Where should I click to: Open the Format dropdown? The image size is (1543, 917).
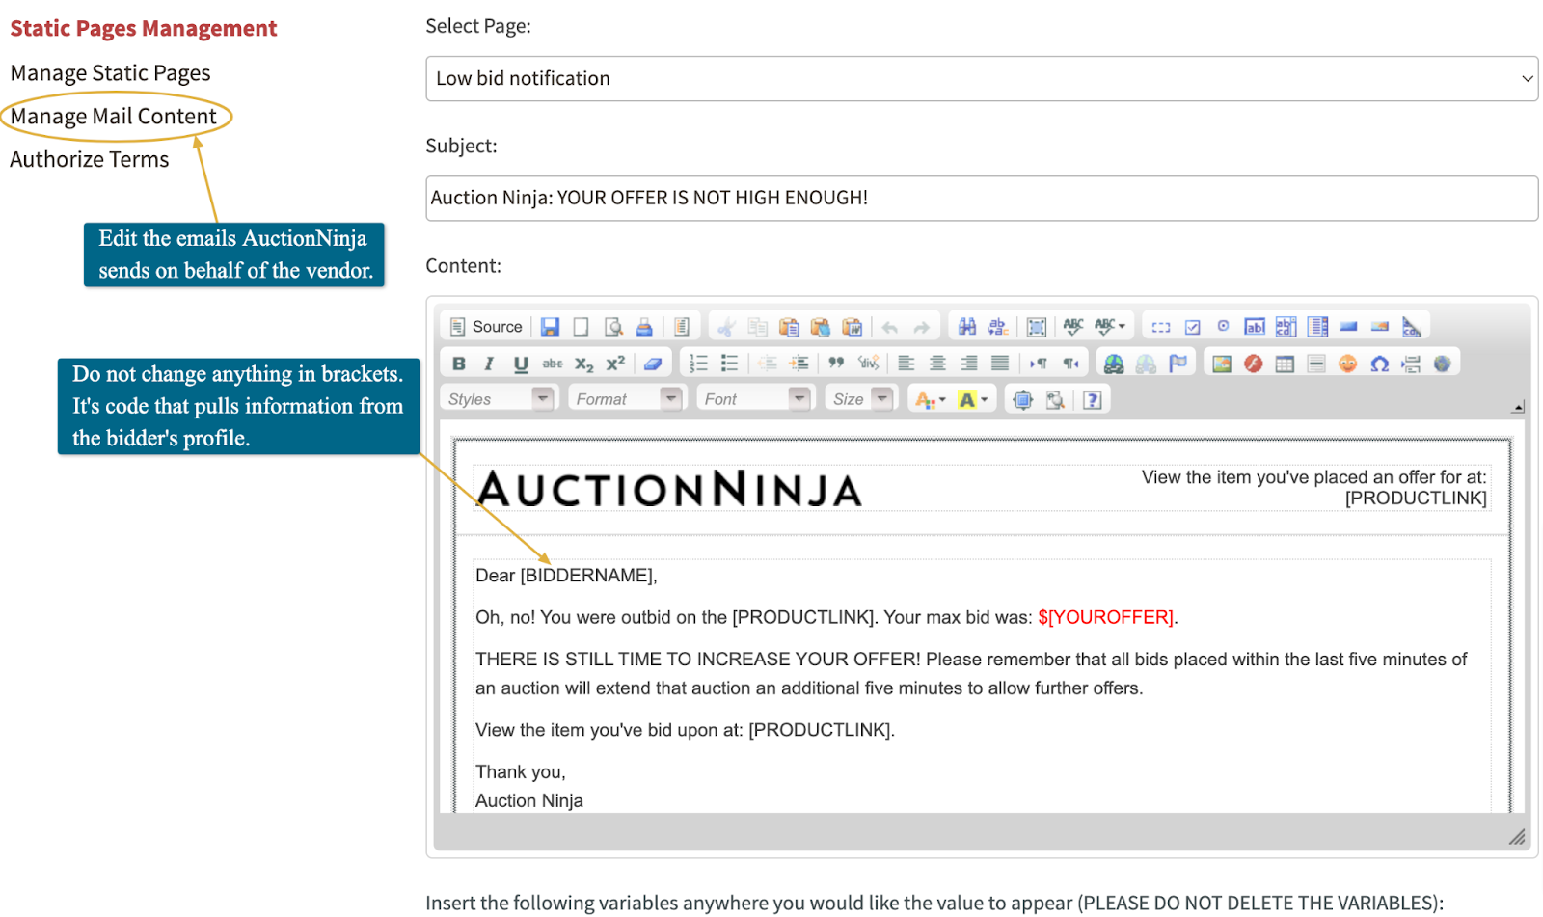click(627, 399)
